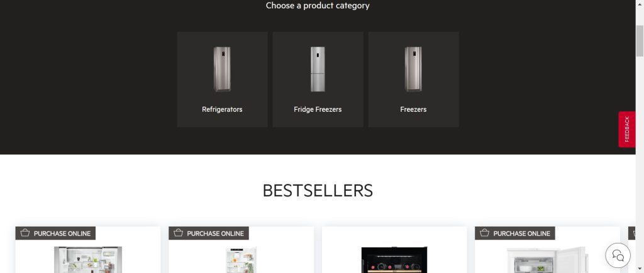View the multi-door fridge bestseller thumbnail
Image resolution: width=644 pixels, height=273 pixels.
88,260
